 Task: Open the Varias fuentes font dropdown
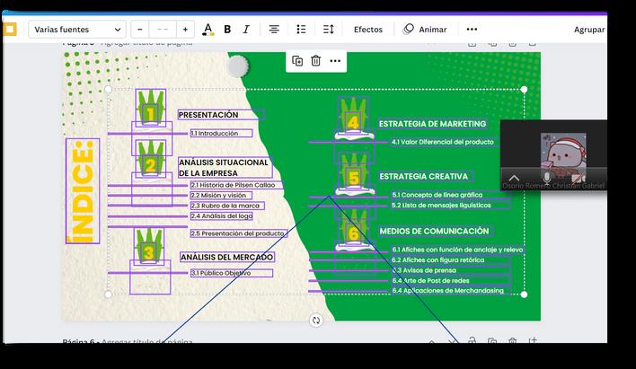(x=77, y=30)
